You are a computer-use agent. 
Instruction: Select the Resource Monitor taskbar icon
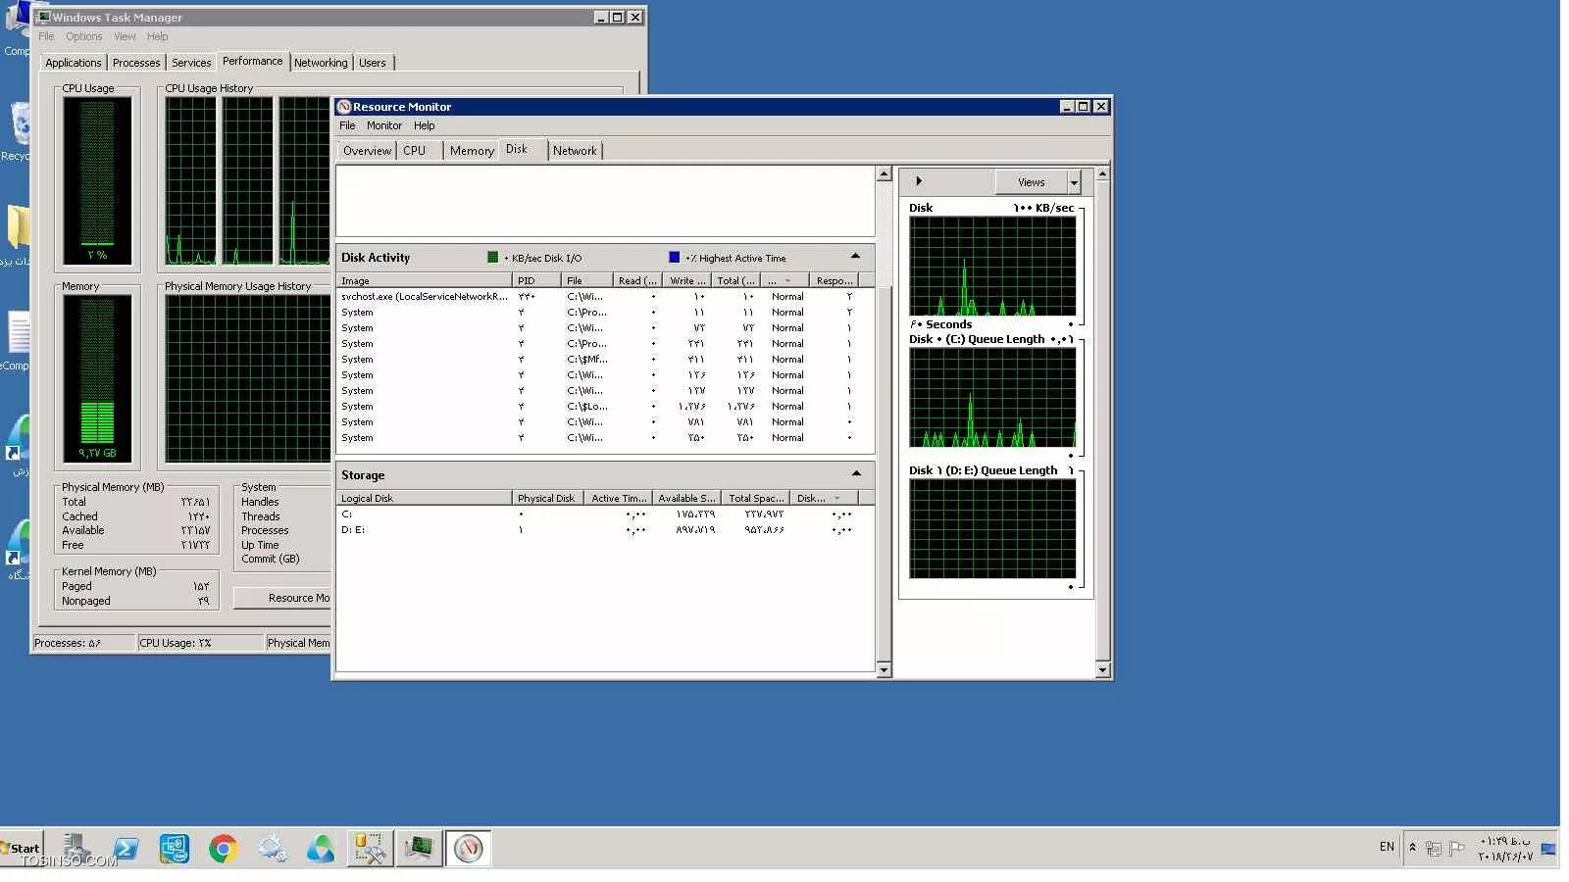(x=469, y=849)
